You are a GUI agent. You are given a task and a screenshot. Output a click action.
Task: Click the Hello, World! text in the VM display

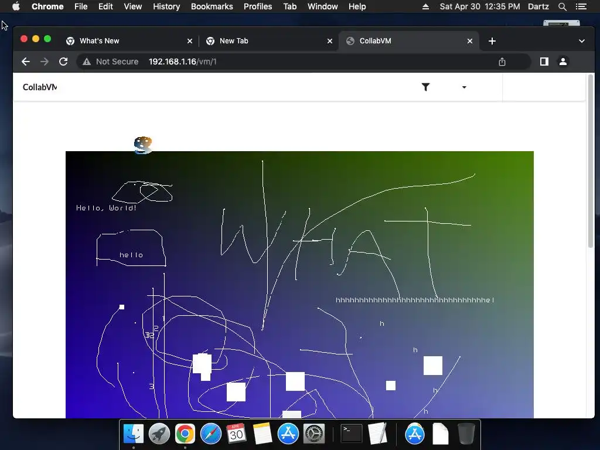pyautogui.click(x=107, y=208)
